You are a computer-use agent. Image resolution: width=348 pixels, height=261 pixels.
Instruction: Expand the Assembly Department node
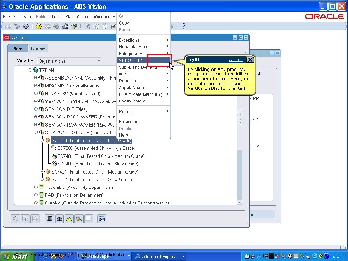pyautogui.click(x=35, y=188)
